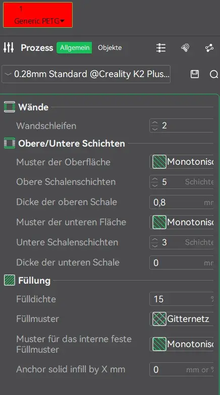This screenshot has height=395, width=220.
Task: Switch to the Allgemein tab
Action: pyautogui.click(x=75, y=47)
